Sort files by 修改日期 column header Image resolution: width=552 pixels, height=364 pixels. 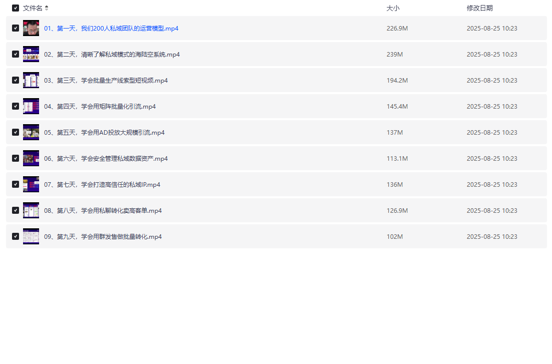click(x=479, y=8)
